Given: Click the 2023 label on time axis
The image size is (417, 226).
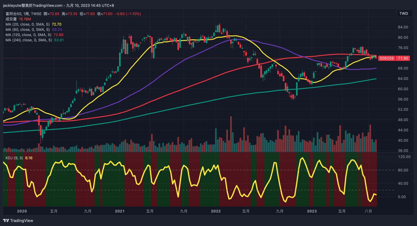Looking at the screenshot, I should tap(312, 211).
